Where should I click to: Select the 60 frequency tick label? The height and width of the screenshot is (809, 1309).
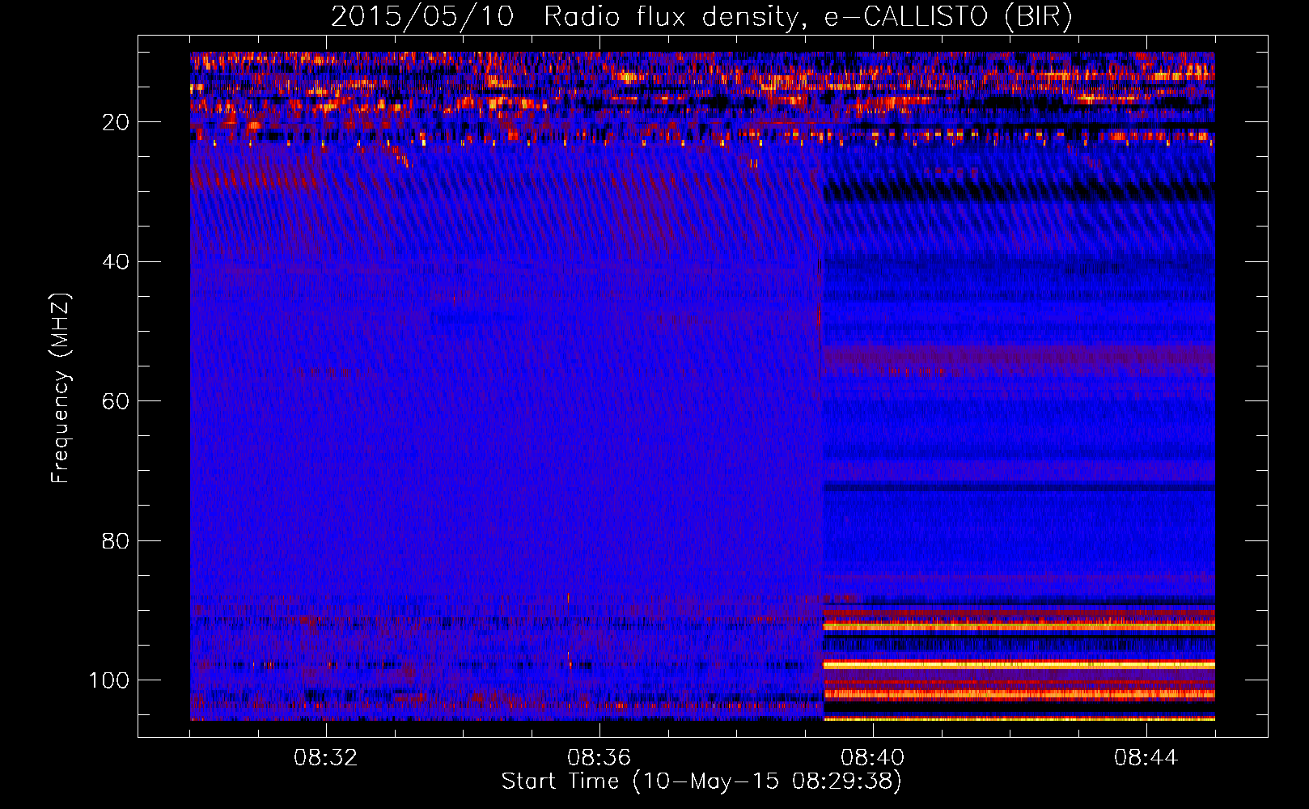pos(116,401)
